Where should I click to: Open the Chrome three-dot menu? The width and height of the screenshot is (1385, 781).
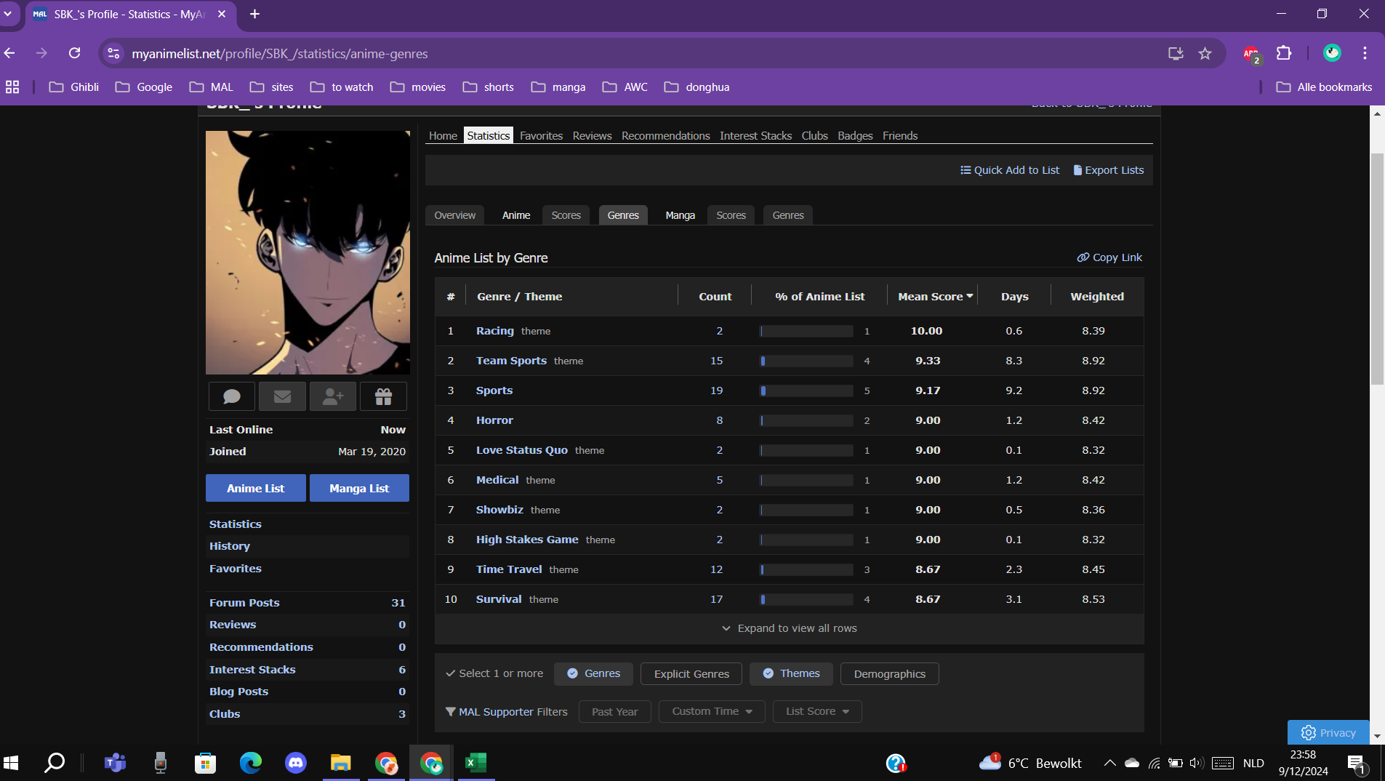coord(1365,53)
